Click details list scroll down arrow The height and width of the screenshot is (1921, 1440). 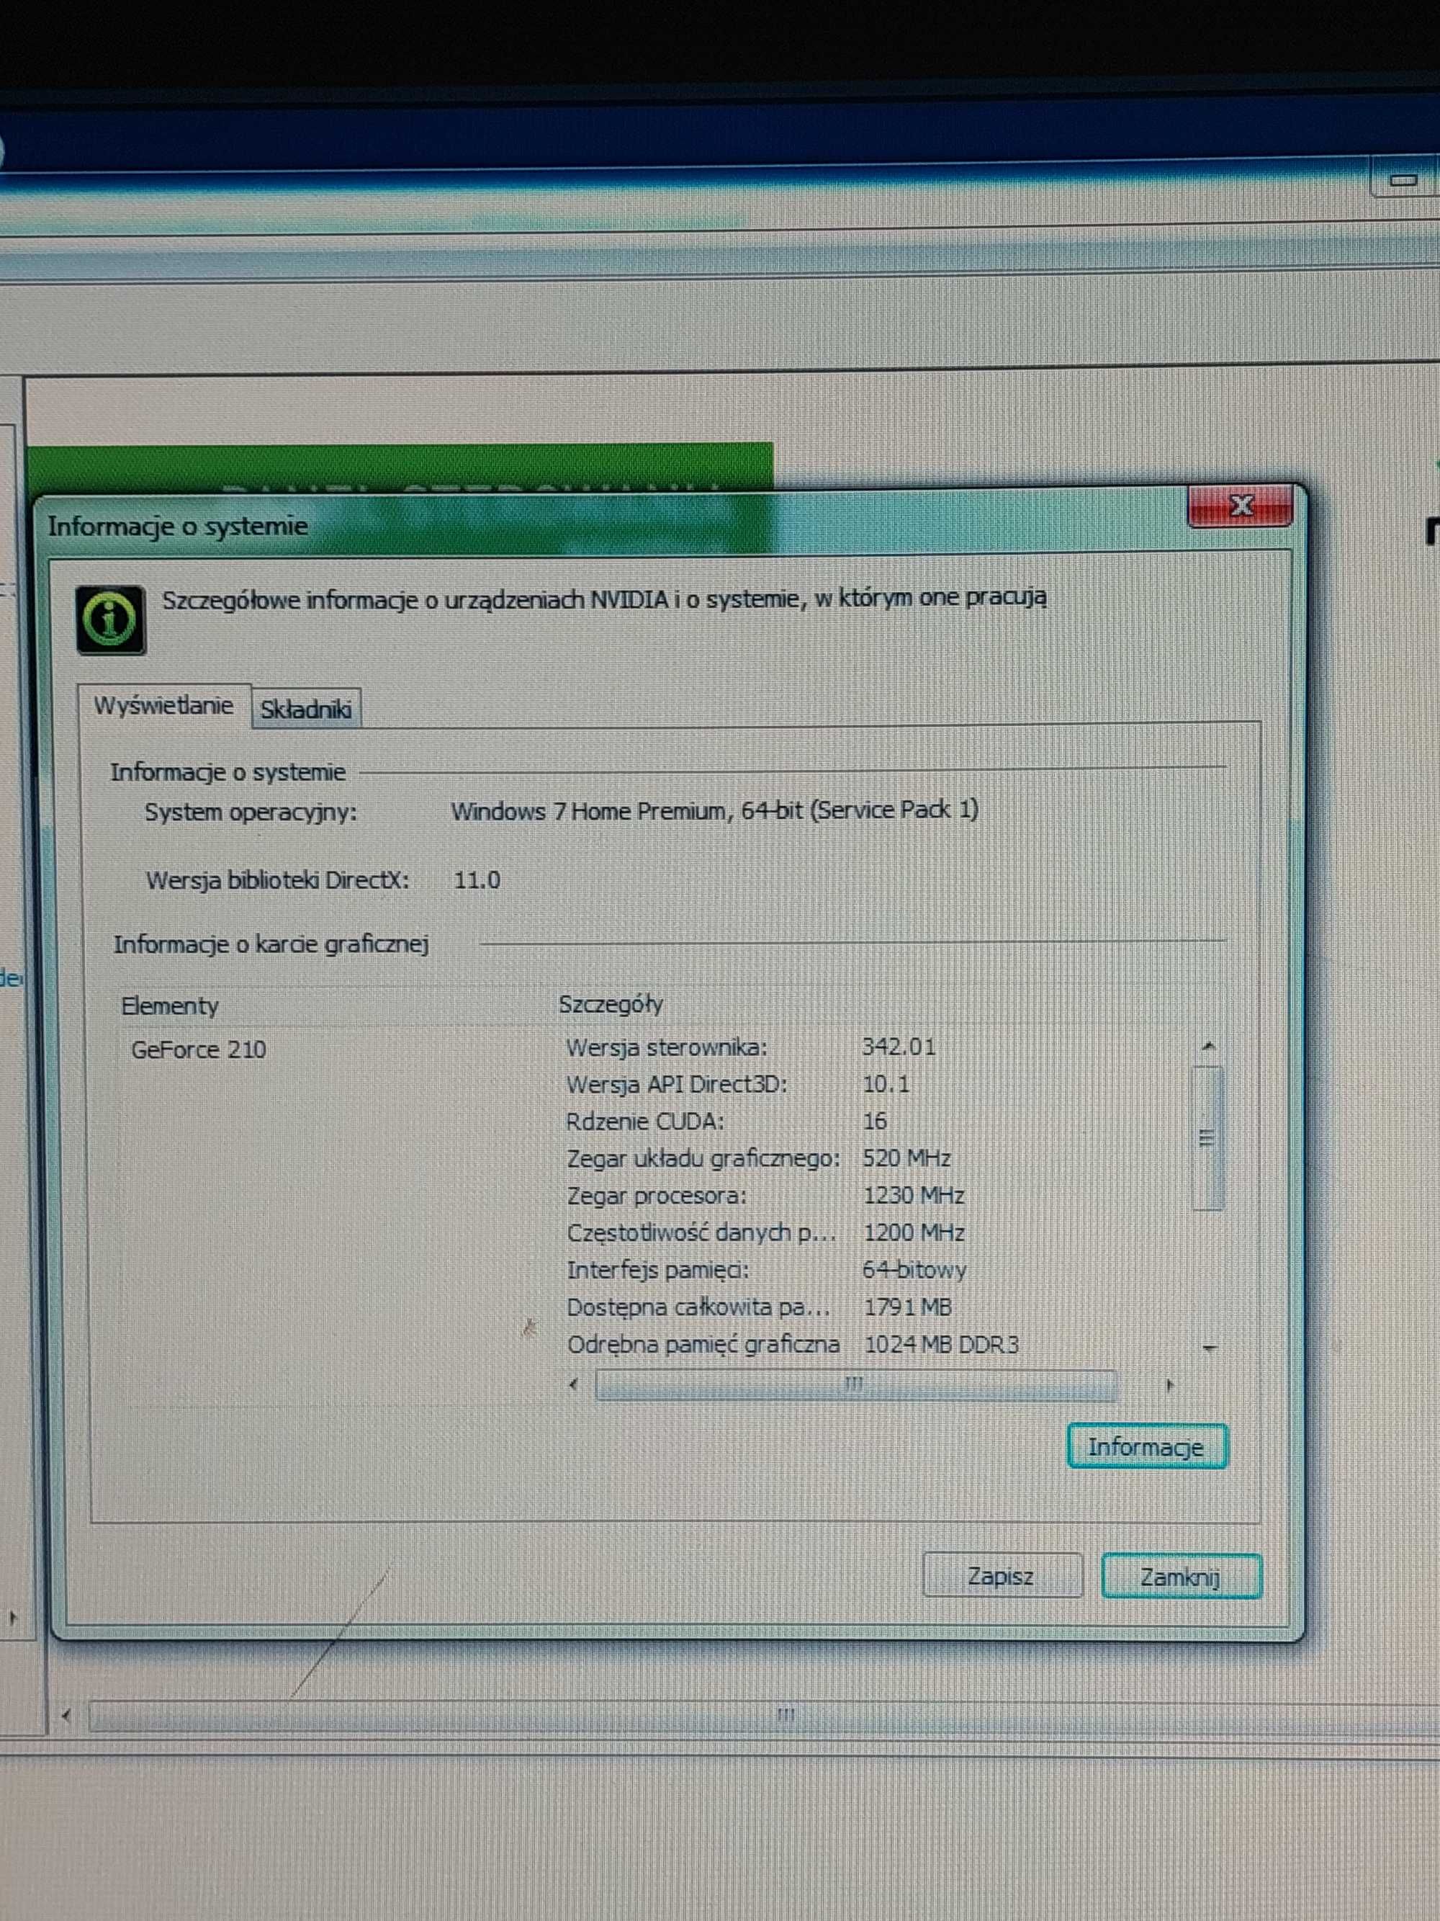(1209, 1348)
